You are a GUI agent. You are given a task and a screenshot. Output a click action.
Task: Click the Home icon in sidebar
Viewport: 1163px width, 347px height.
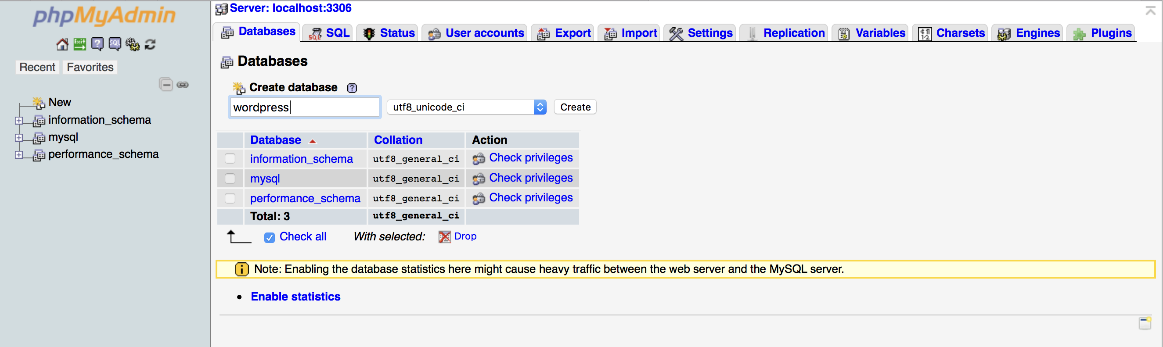[62, 44]
